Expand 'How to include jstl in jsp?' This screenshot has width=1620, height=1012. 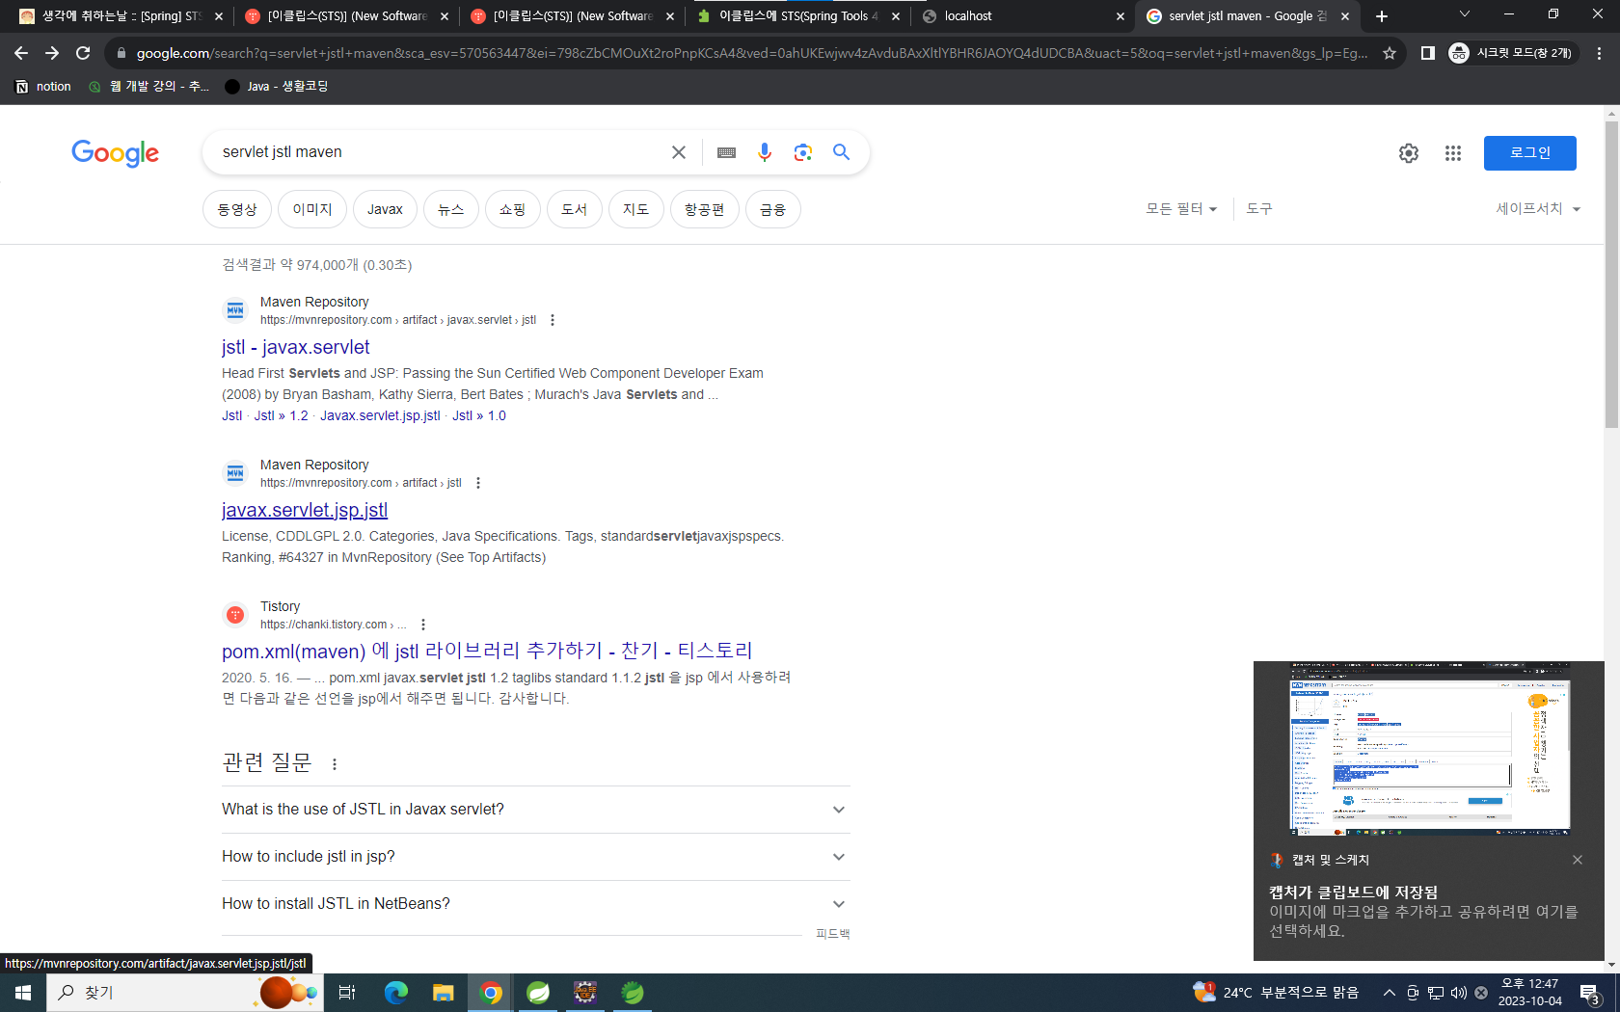point(535,857)
